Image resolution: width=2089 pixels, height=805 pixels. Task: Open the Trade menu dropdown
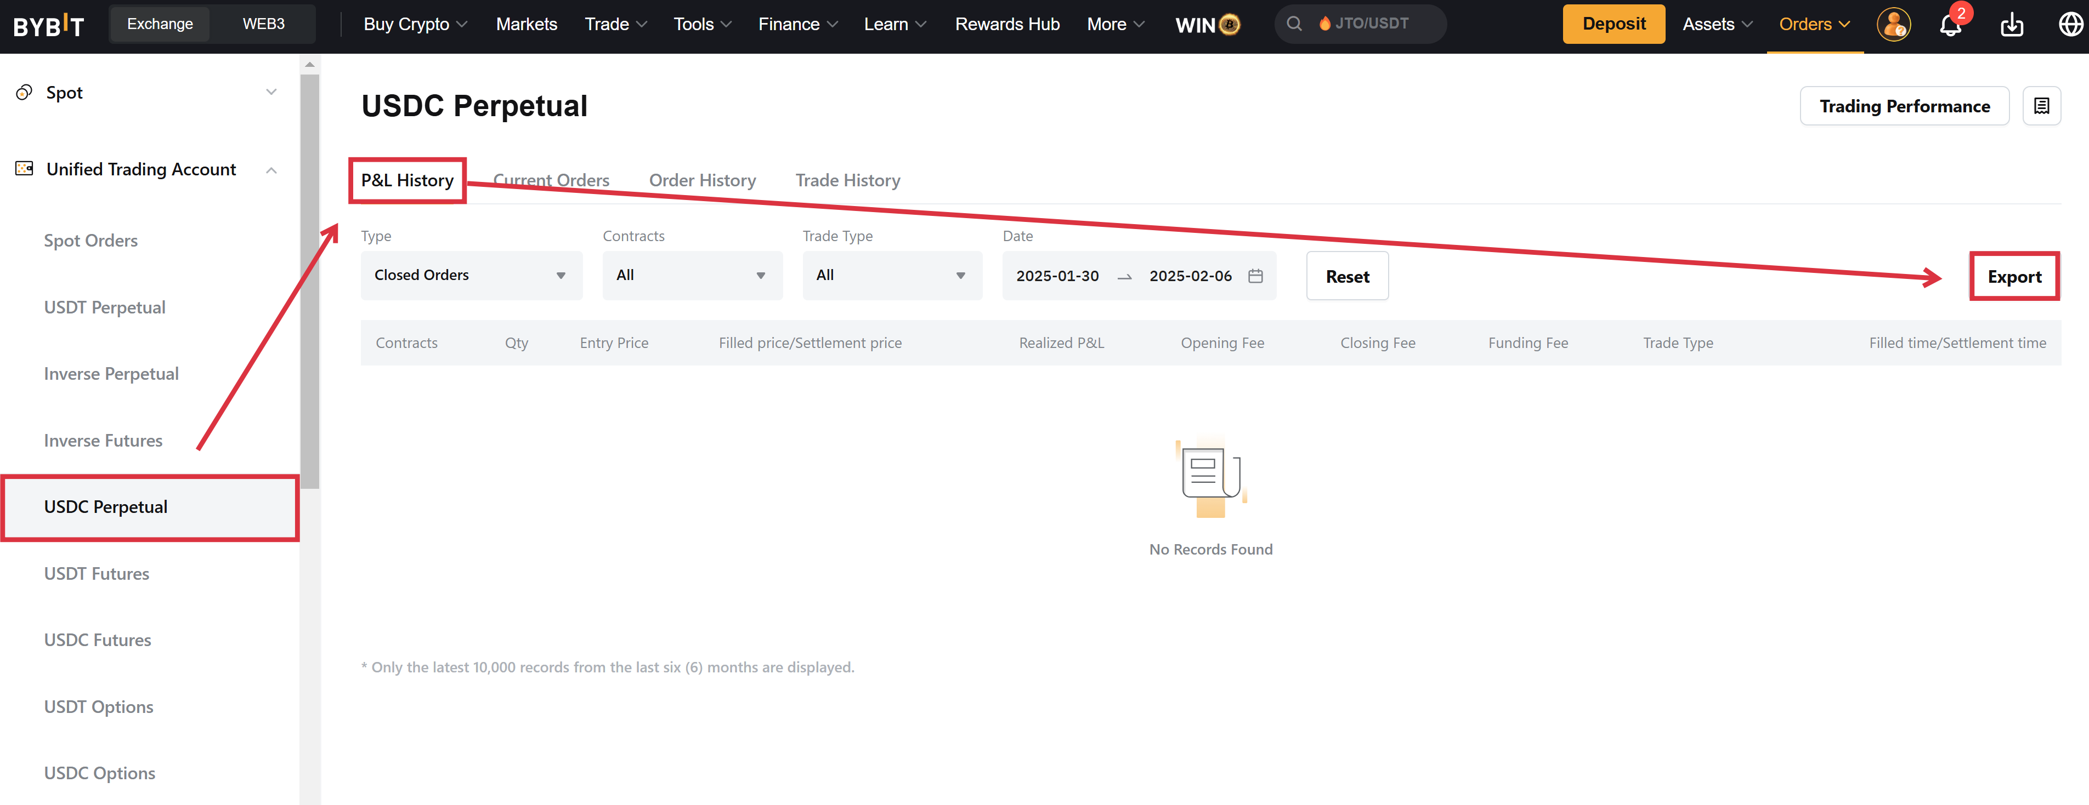point(615,24)
